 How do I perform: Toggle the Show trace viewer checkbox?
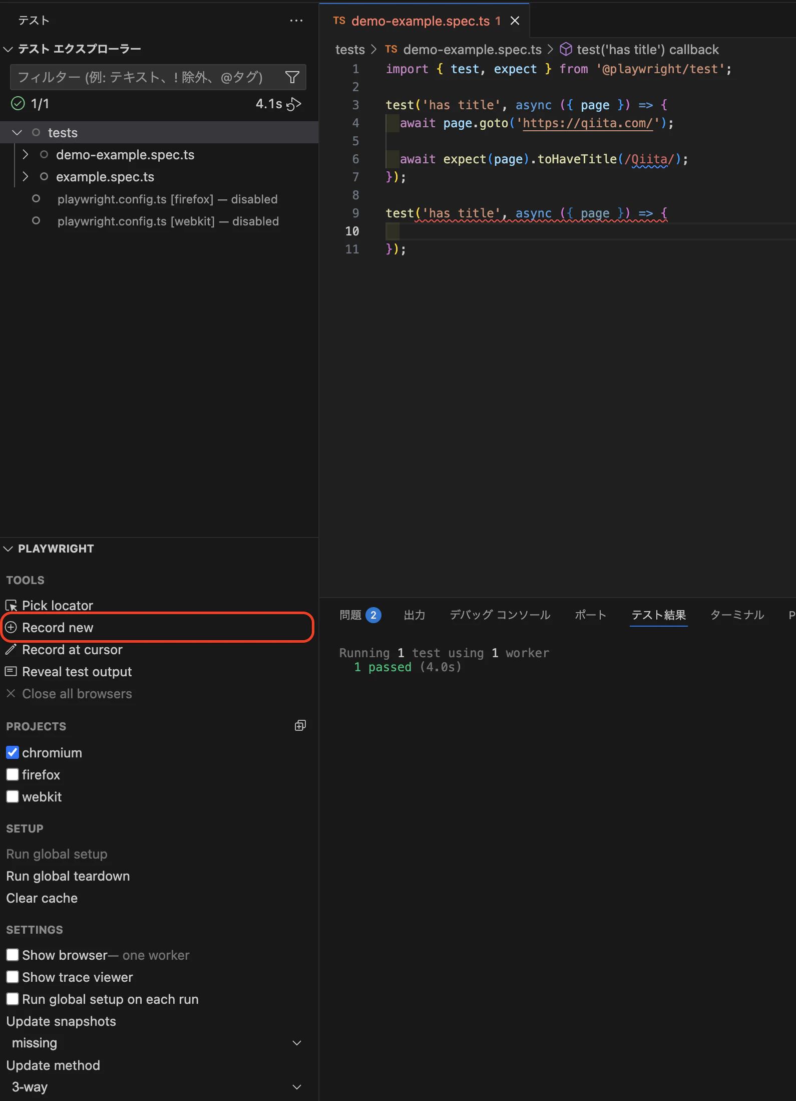click(13, 977)
